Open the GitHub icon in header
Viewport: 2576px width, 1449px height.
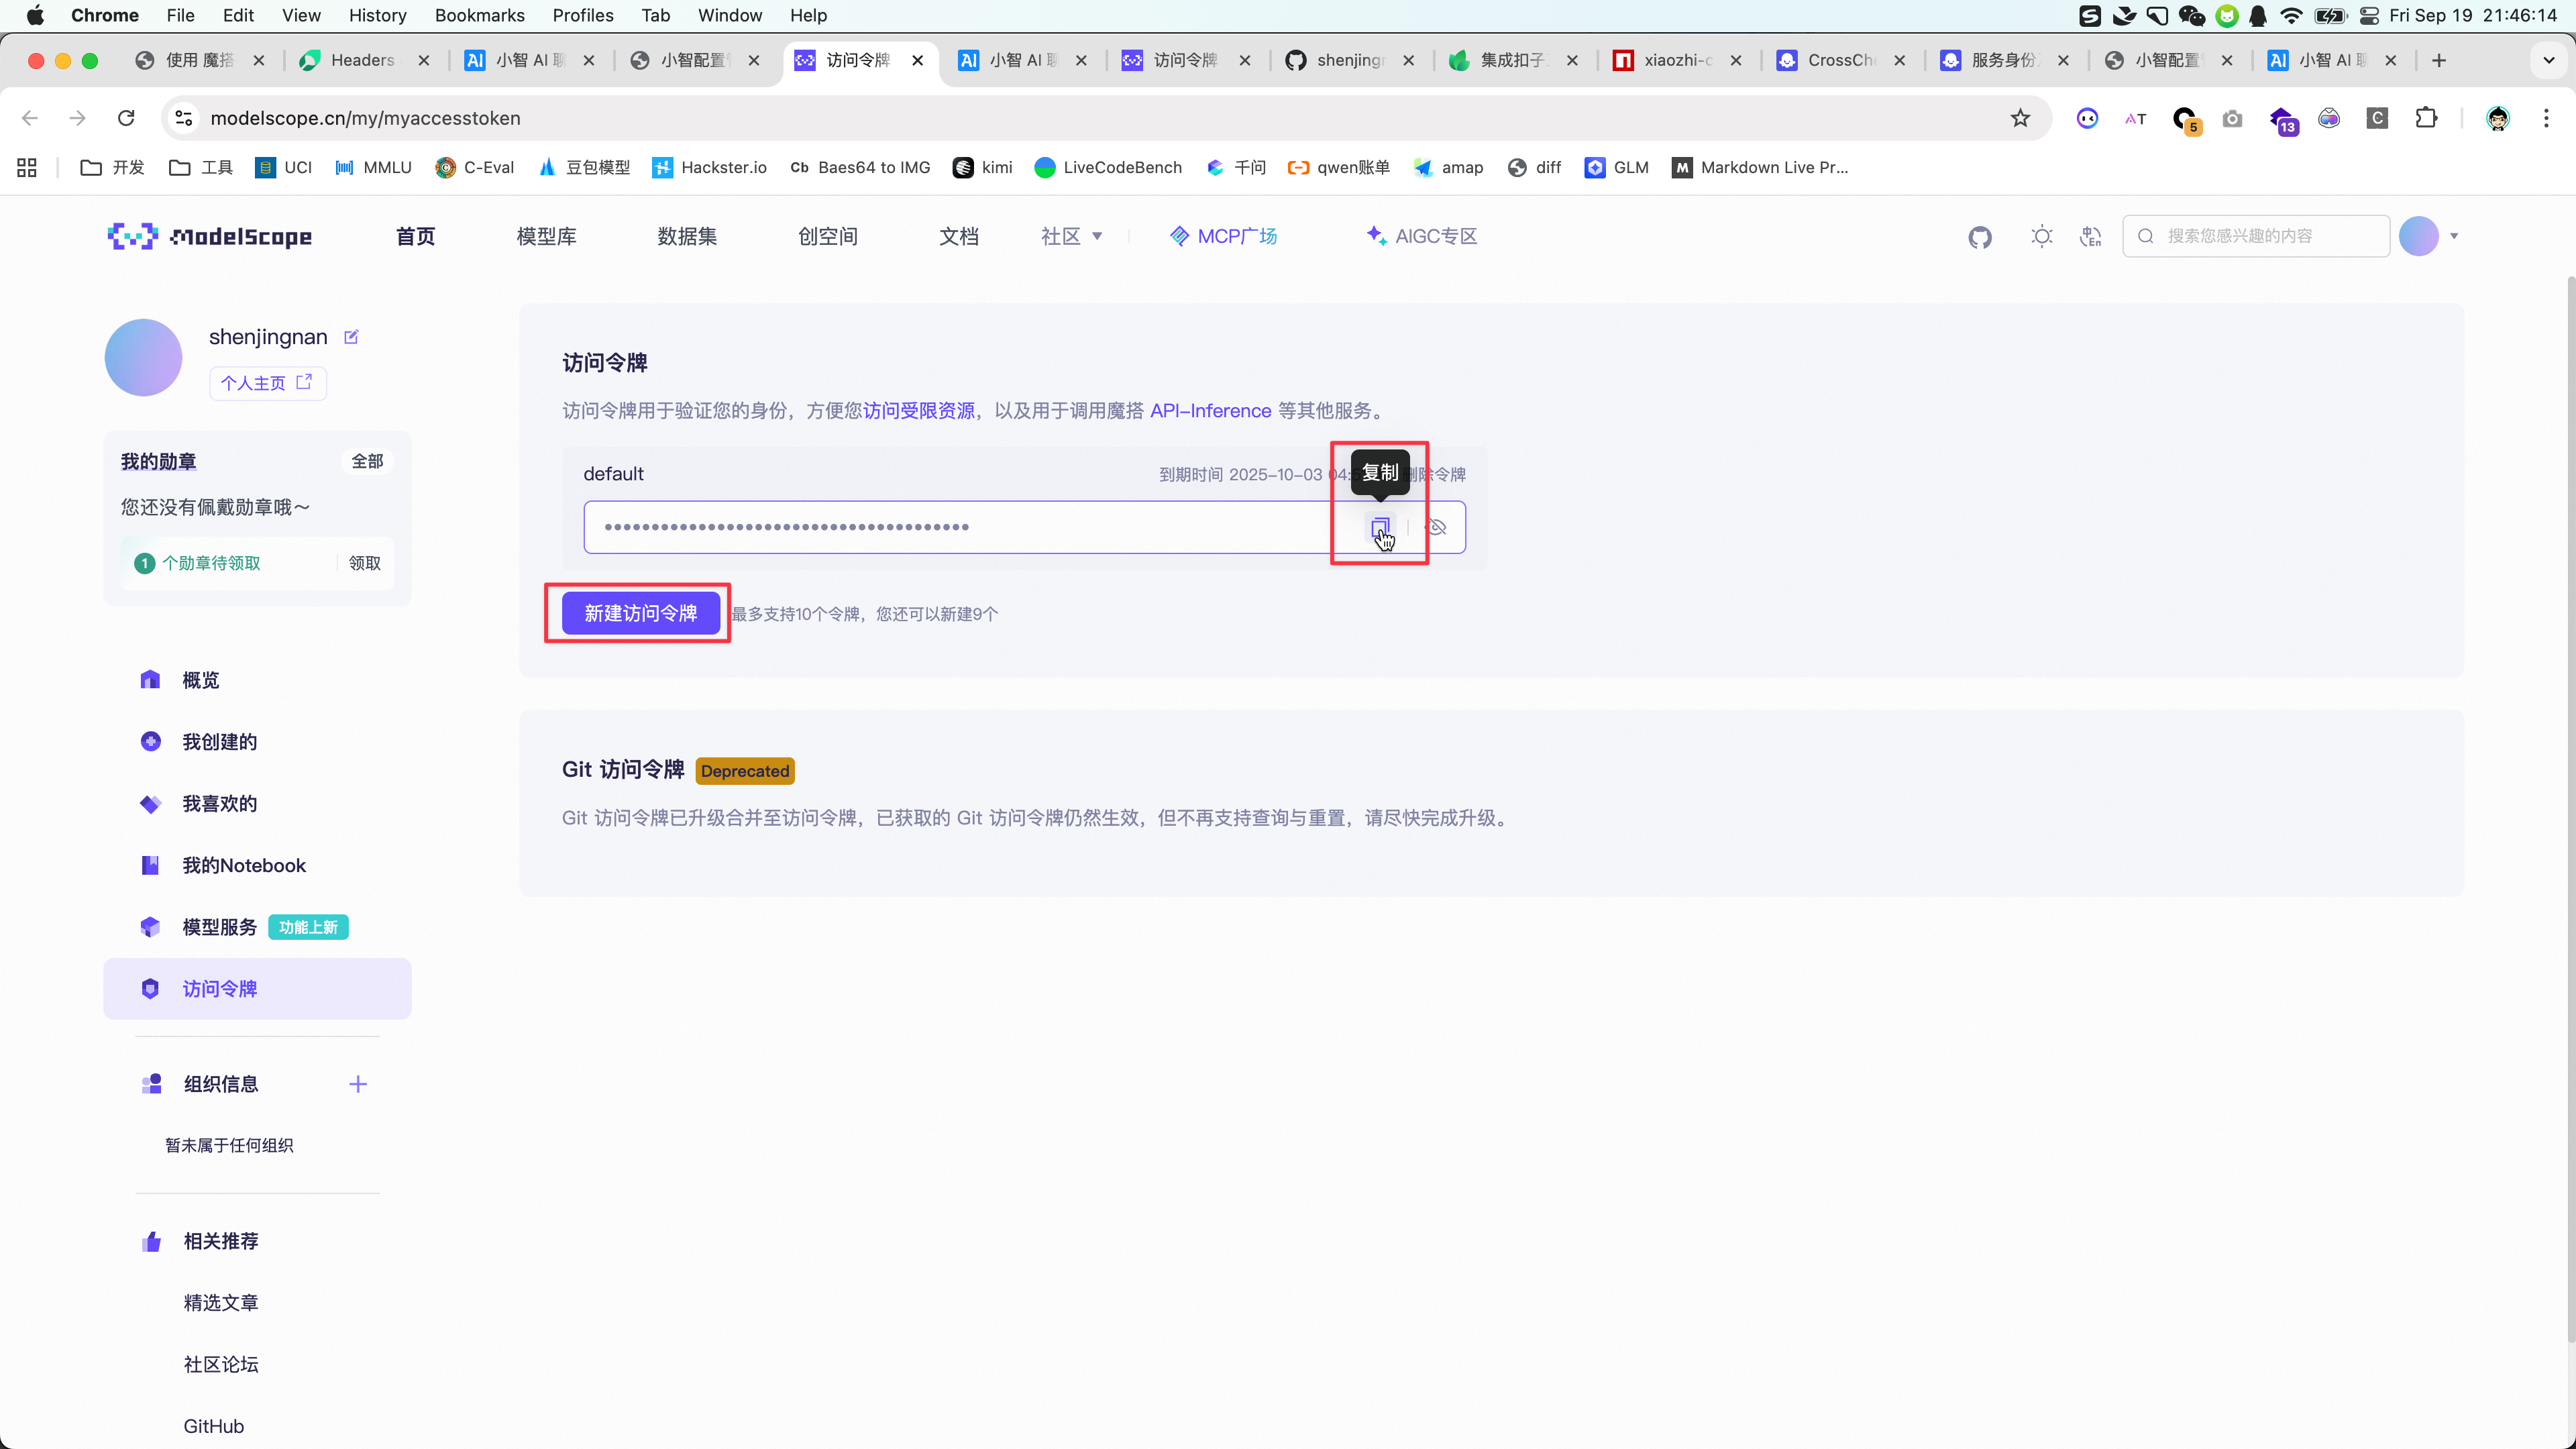(x=1980, y=237)
